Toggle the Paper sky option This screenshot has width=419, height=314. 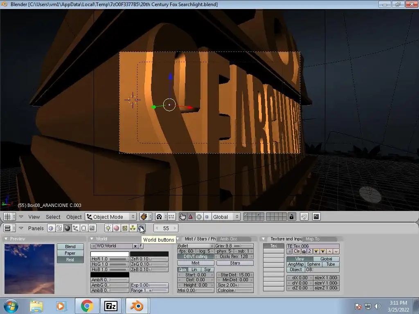pos(70,253)
